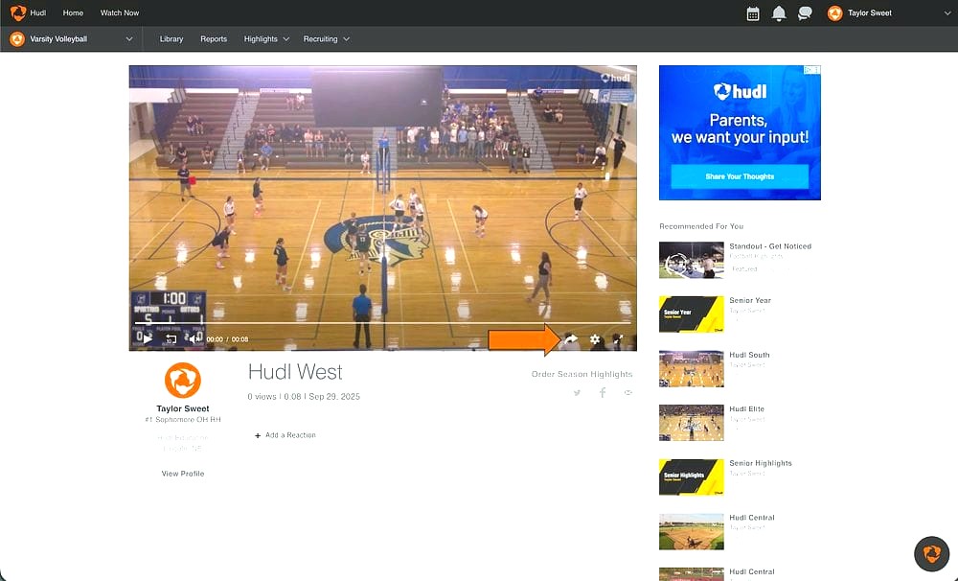Screen dimensions: 958x581
Task: Open Senior Year video thumbnail
Action: coord(691,314)
